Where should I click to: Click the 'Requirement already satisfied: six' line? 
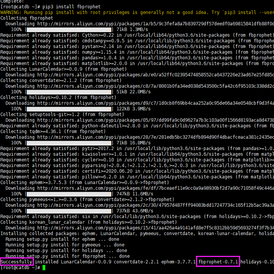coord(137,217)
